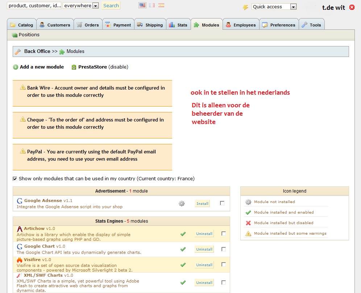This screenshot has width=361, height=293.
Task: Click the XML/SWF Charts enabled checkmark
Action: pyautogui.click(x=183, y=282)
